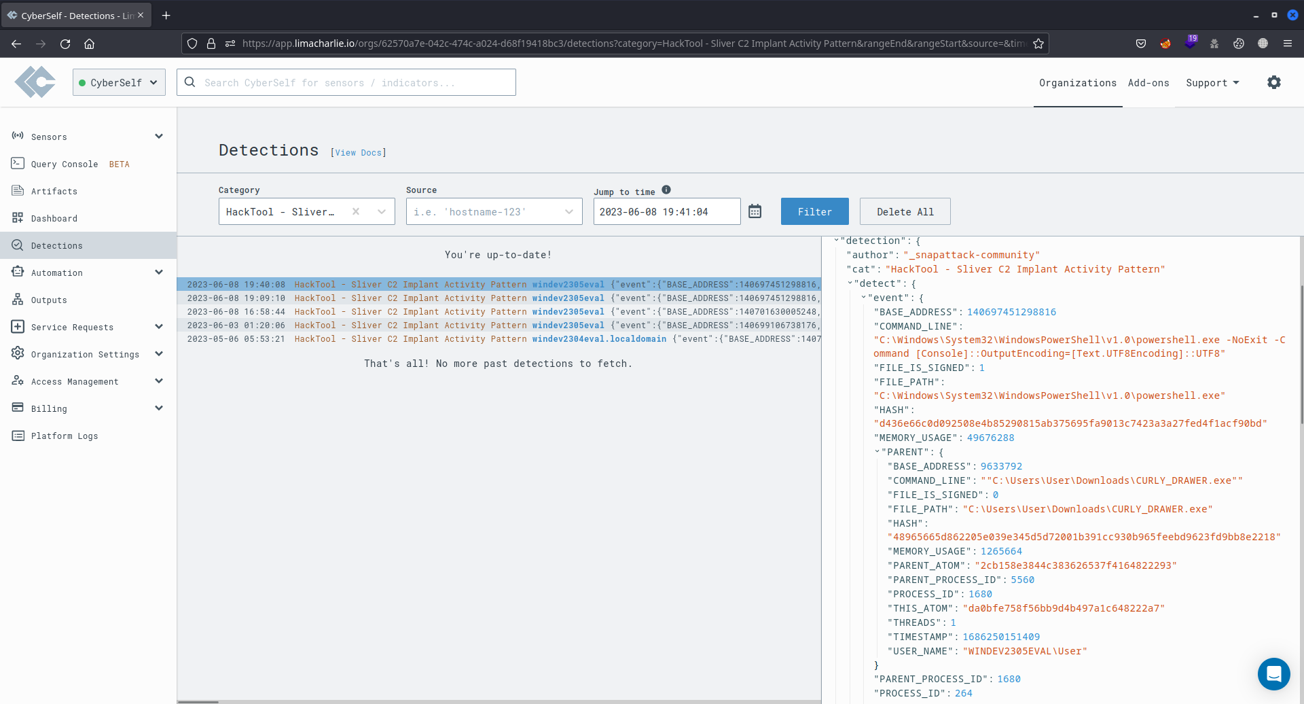Click the search magnifier icon

[190, 82]
